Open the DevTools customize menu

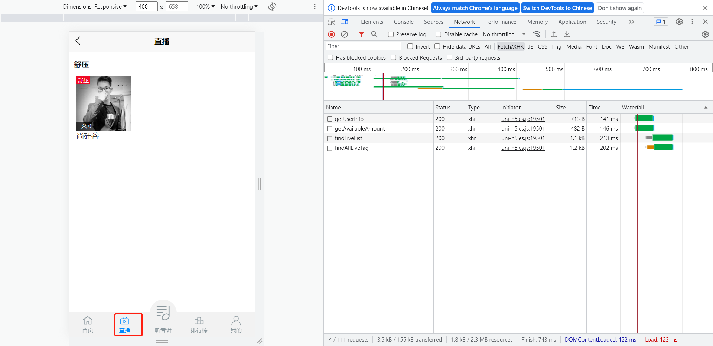click(692, 22)
